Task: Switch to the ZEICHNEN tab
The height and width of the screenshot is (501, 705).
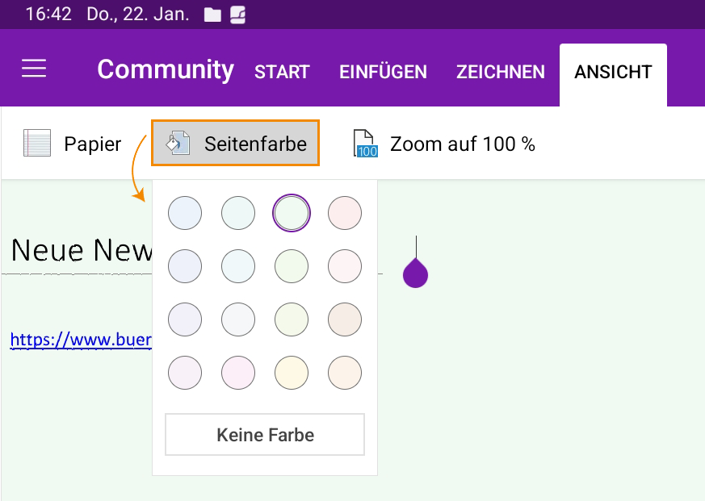Action: (x=501, y=72)
